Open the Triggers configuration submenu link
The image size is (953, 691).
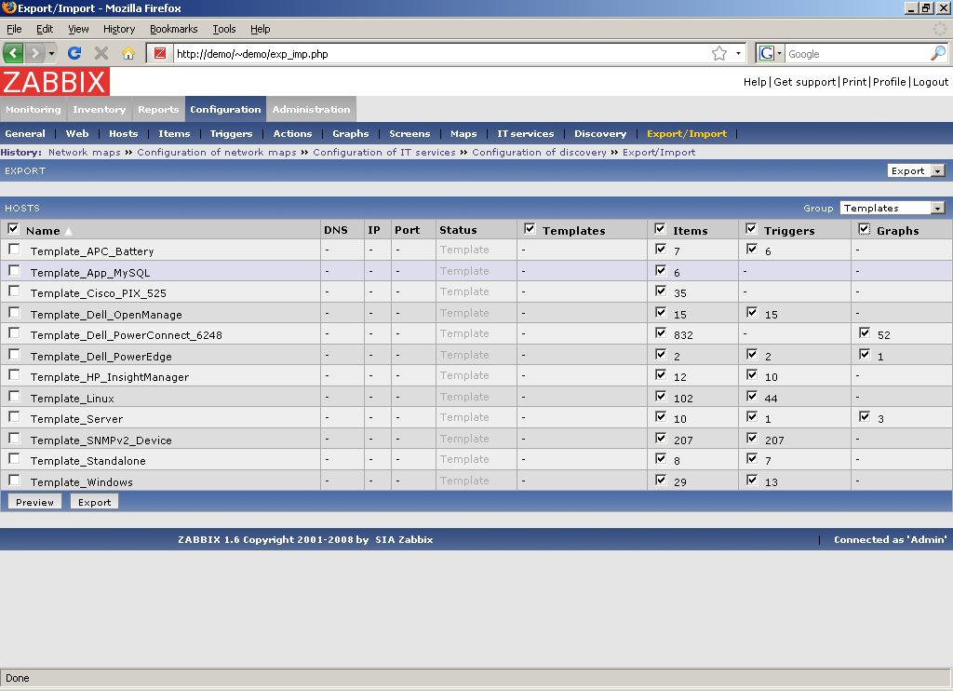(231, 134)
